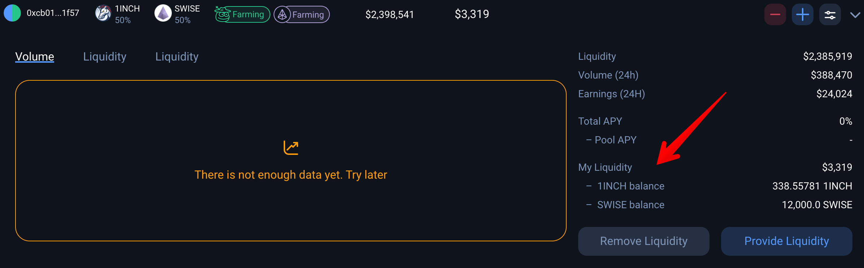
Task: Open the Liquidity tab adjacent to Volume
Action: [105, 57]
